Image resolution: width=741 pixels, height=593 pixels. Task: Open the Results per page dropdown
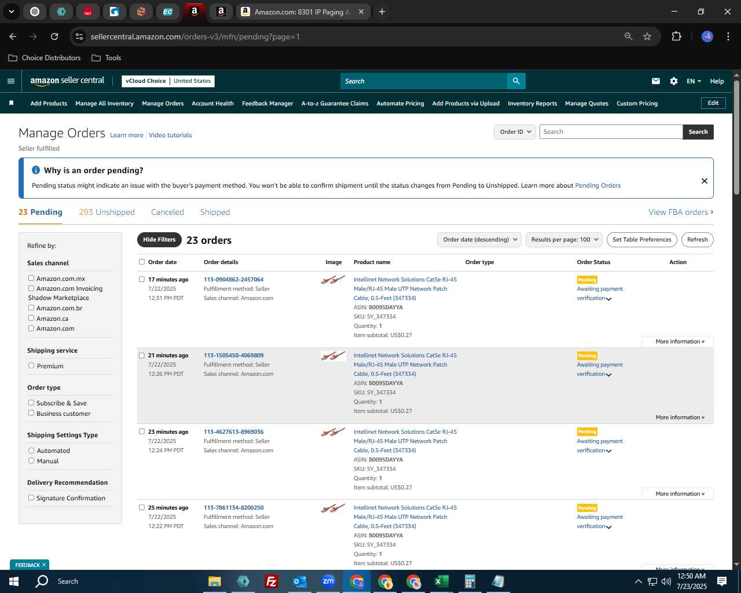[x=564, y=240]
